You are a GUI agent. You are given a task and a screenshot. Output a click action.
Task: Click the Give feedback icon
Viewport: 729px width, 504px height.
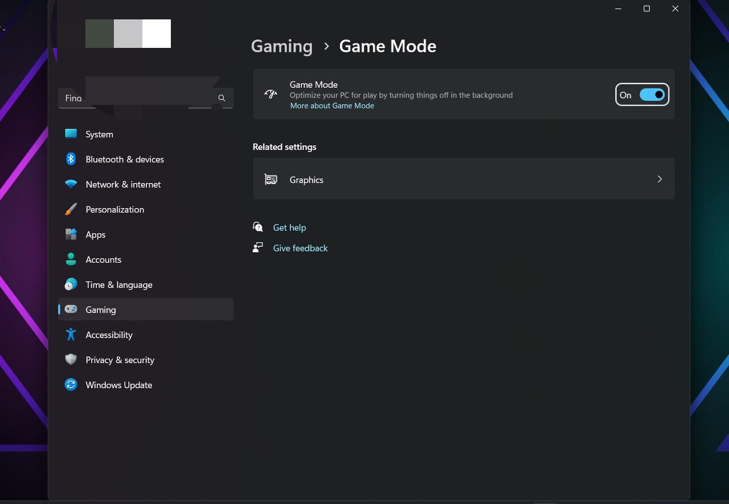pyautogui.click(x=258, y=247)
